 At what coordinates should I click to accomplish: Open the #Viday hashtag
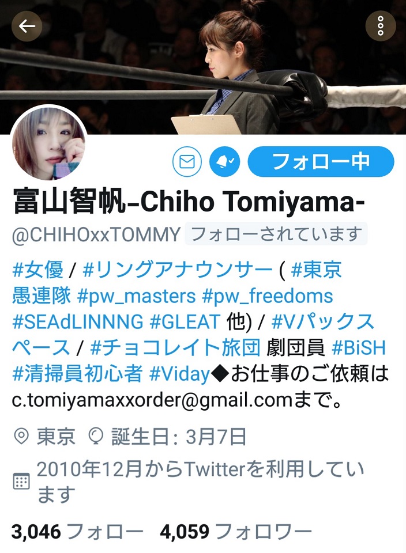point(180,374)
